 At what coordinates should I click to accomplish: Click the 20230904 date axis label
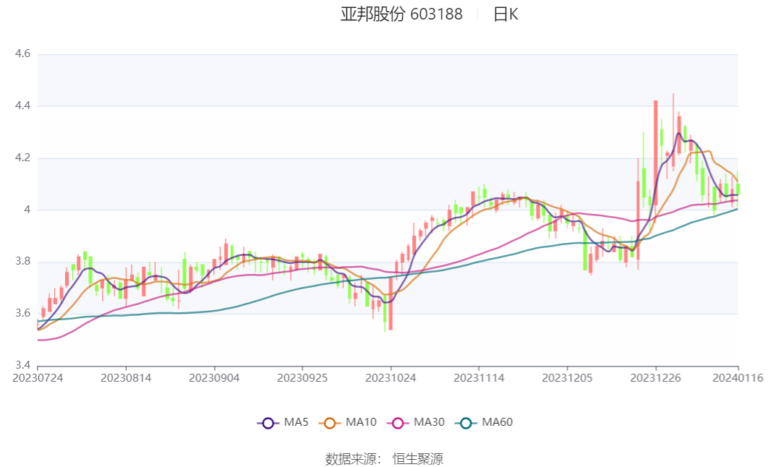[x=214, y=378]
